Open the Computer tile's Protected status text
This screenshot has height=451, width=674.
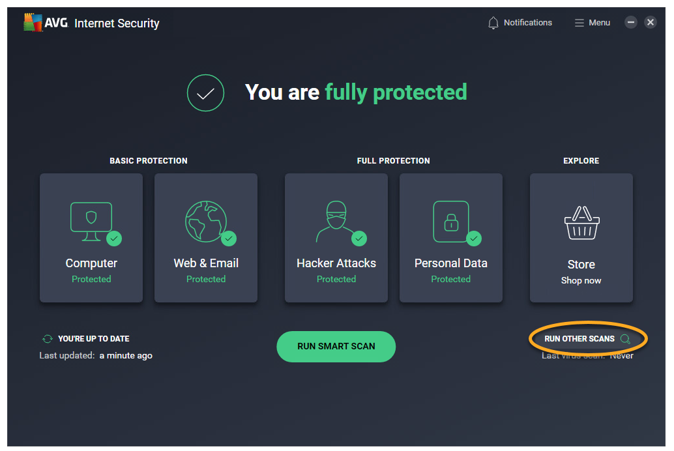(91, 279)
